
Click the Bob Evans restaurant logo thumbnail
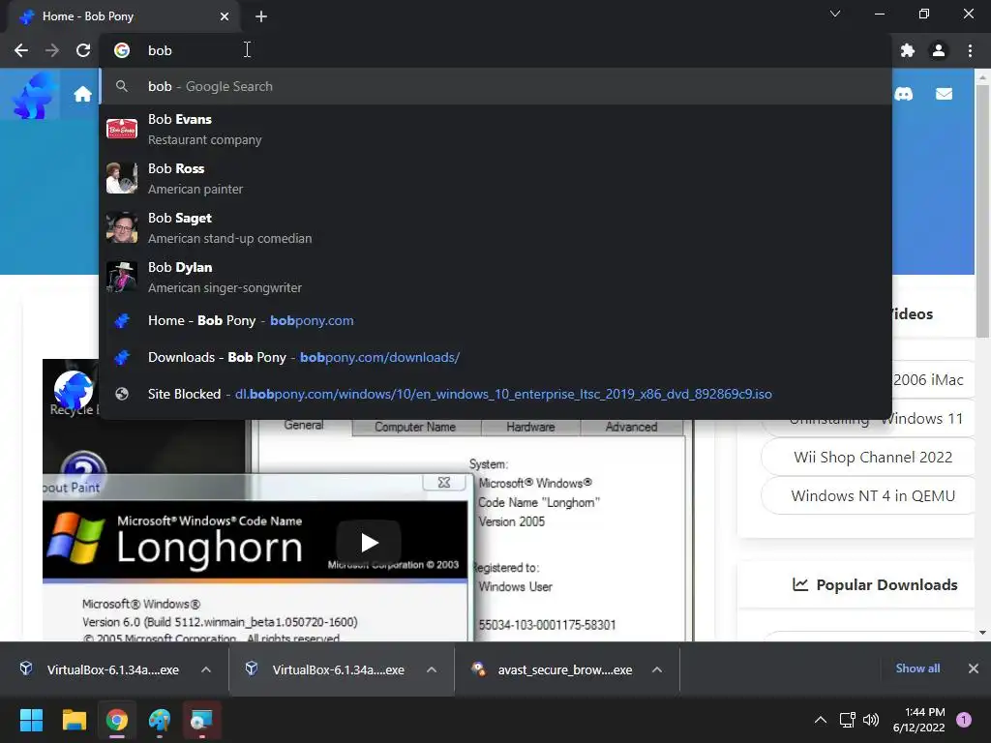click(122, 129)
